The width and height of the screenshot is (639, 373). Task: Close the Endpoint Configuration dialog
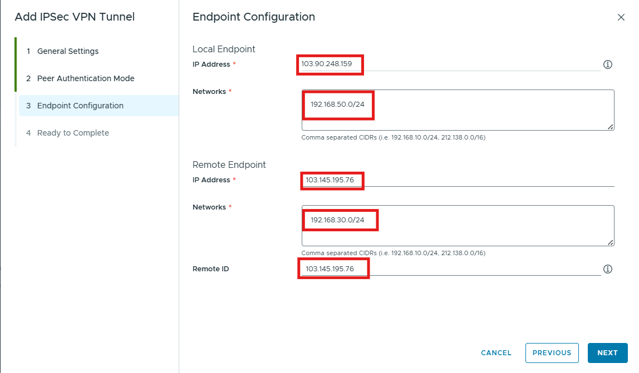pyautogui.click(x=621, y=17)
